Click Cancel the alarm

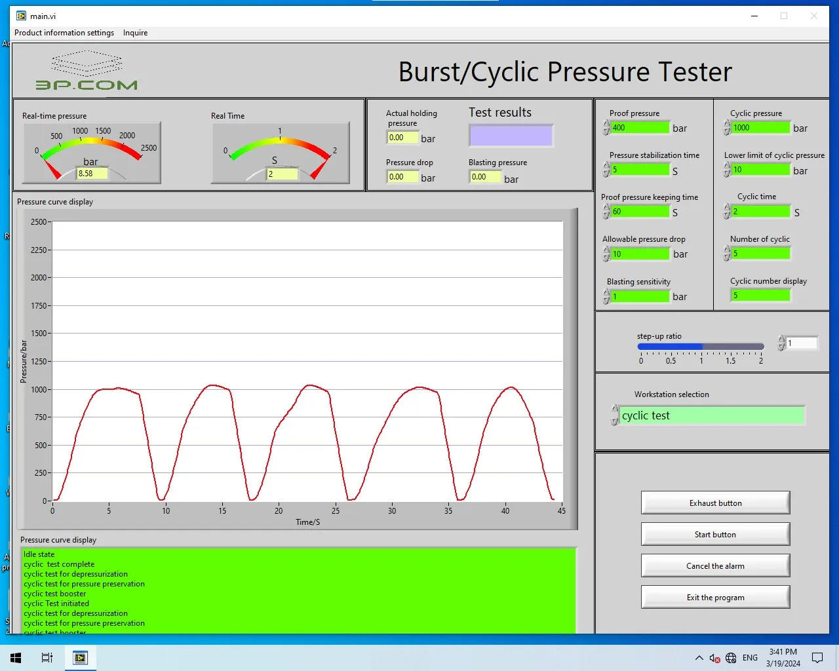[x=714, y=566]
